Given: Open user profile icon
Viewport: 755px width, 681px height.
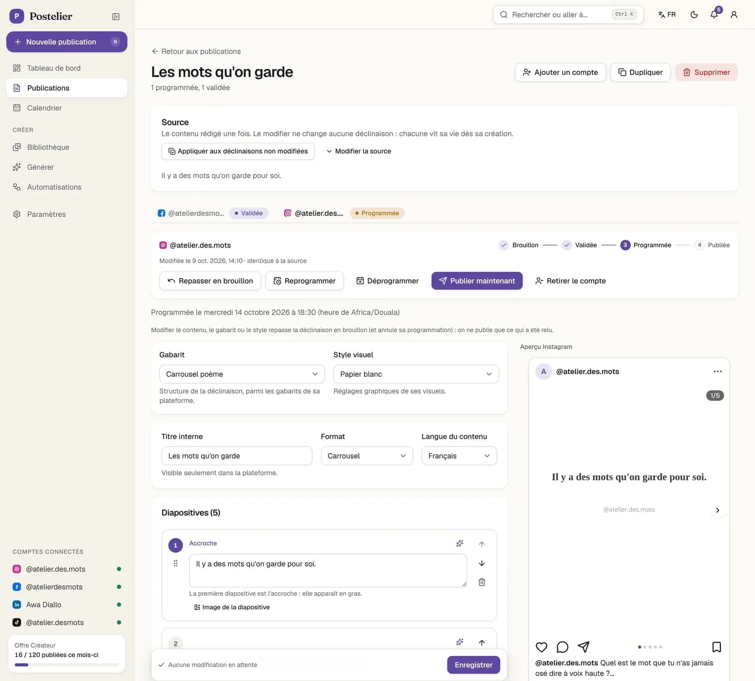Looking at the screenshot, I should click(x=734, y=15).
